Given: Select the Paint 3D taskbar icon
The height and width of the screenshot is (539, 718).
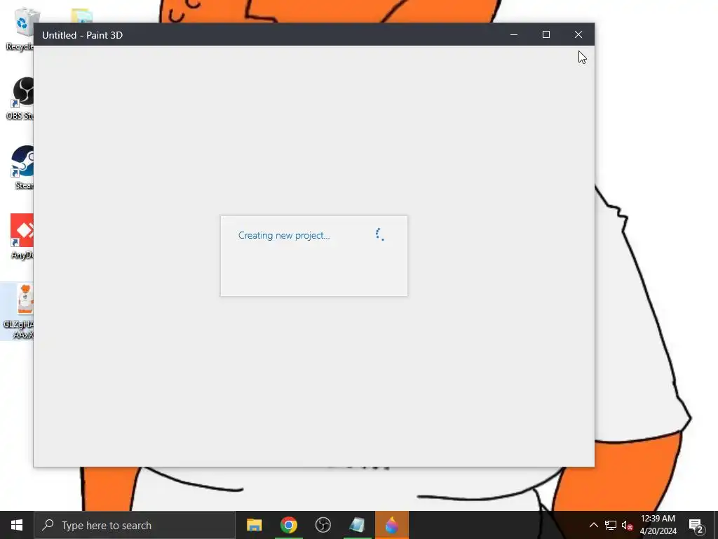Looking at the screenshot, I should [x=391, y=525].
